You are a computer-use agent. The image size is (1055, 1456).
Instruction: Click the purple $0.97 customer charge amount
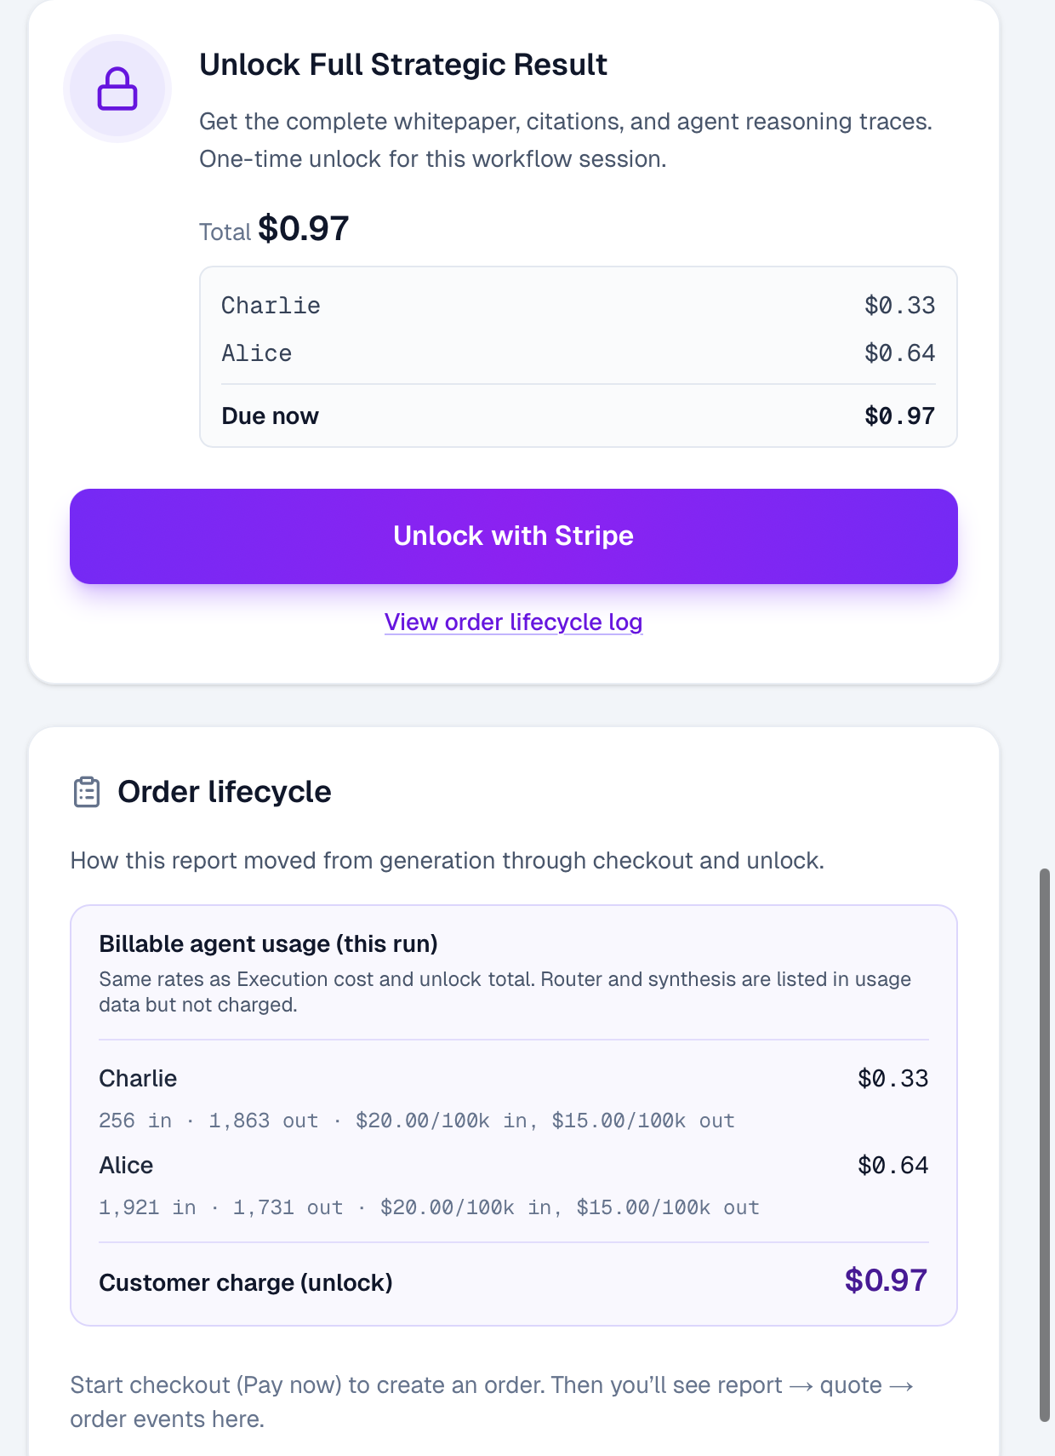(886, 1281)
